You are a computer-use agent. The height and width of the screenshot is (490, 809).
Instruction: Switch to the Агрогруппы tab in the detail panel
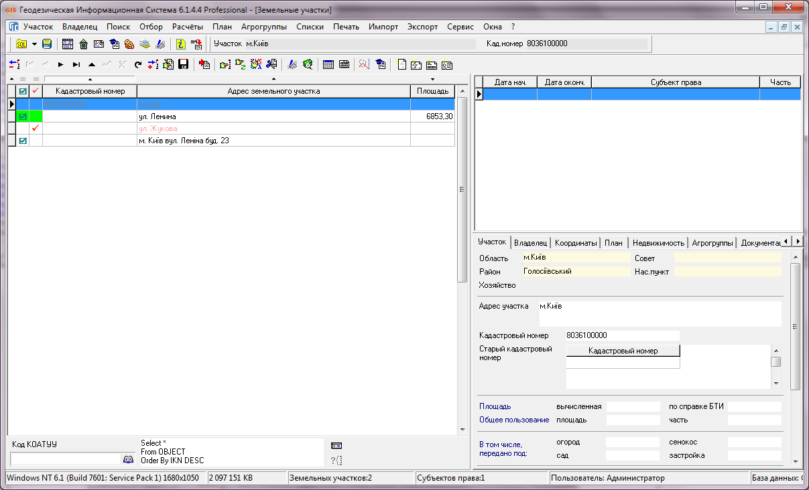pyautogui.click(x=713, y=243)
